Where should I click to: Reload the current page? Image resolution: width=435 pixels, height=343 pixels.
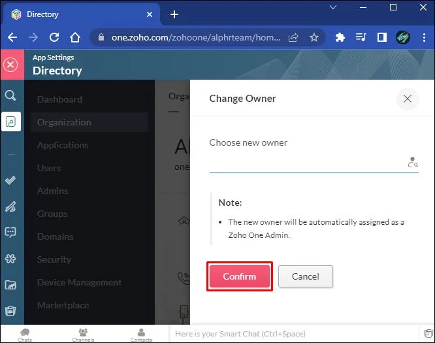click(x=54, y=37)
